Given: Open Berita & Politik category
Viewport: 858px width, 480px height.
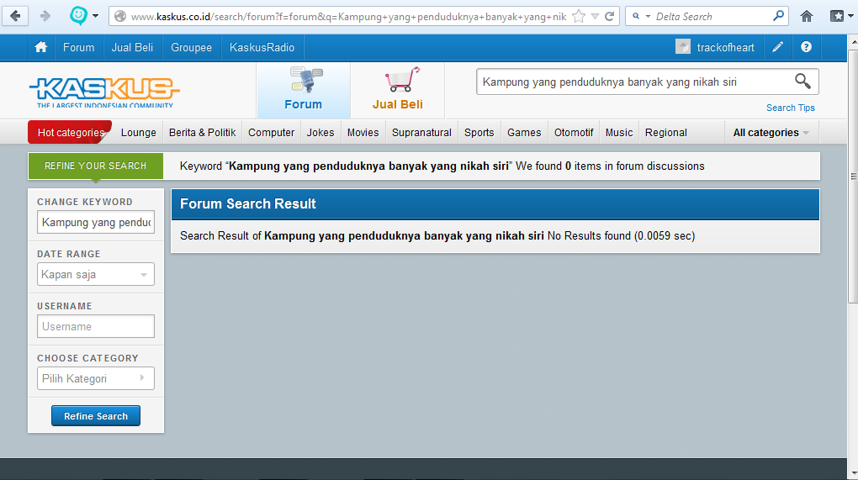Looking at the screenshot, I should click(x=202, y=133).
